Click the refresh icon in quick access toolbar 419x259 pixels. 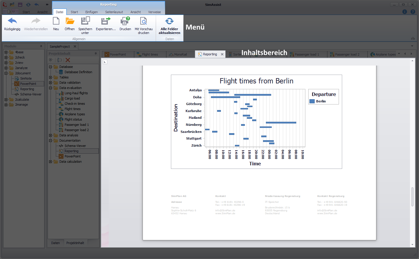tap(28, 4)
